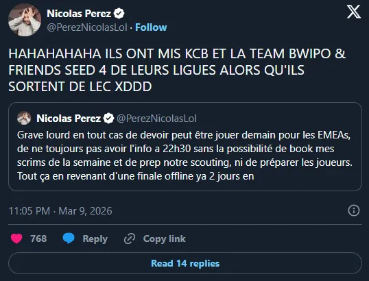Open the 11:05 PM · Mar 9, 2026 timestamp

(60, 211)
